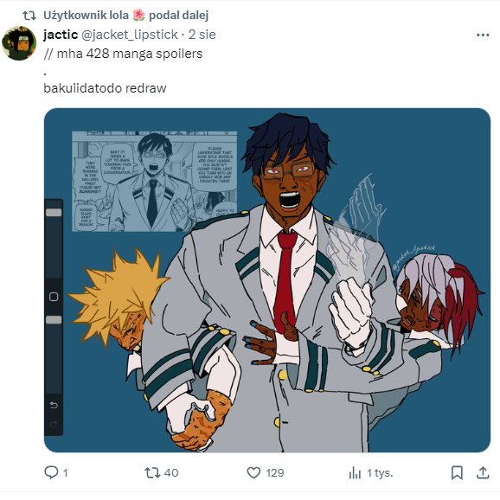Click the lower opacity slider handle in artwork

[54, 320]
